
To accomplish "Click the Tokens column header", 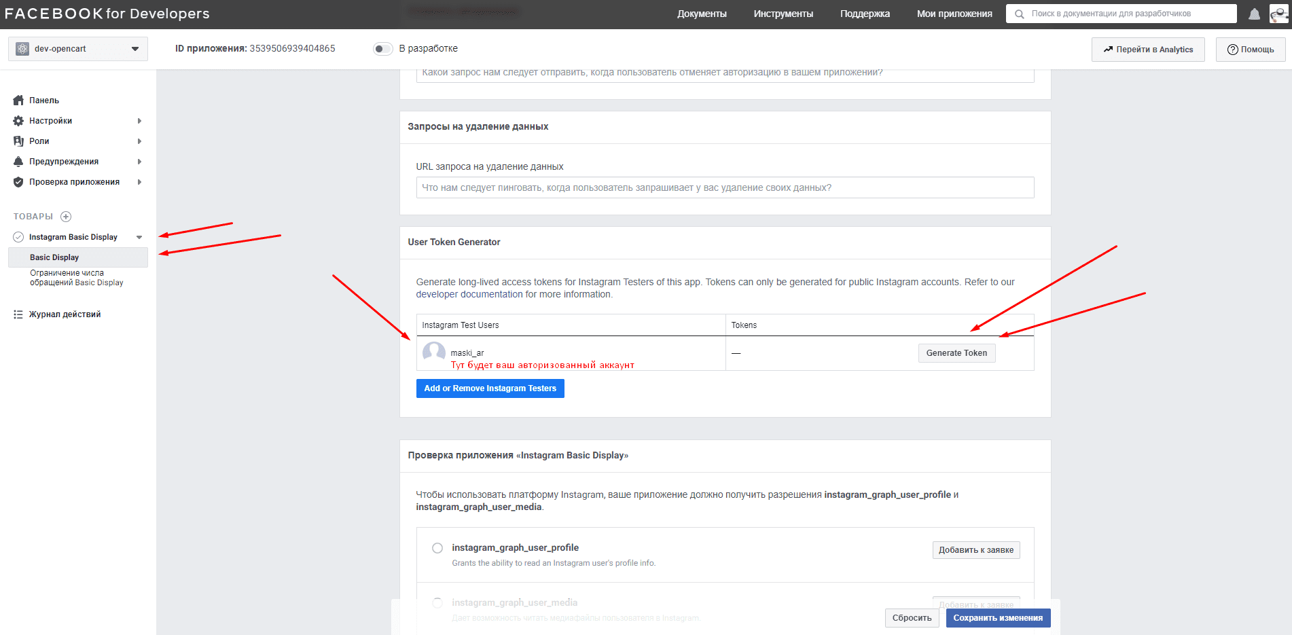I will pos(744,325).
